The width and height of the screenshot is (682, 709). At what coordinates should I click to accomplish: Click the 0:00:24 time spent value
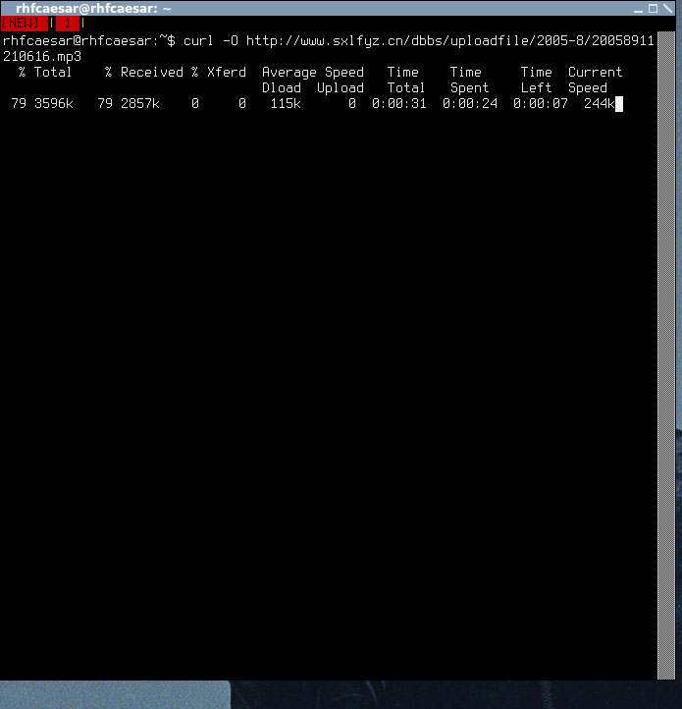click(470, 104)
